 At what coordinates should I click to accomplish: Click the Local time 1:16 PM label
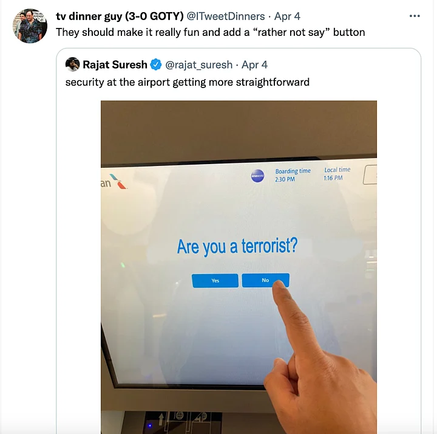(337, 174)
